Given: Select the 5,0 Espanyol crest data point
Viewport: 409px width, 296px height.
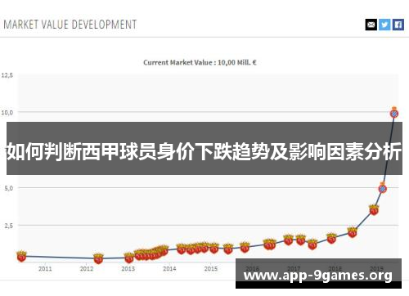Looking at the screenshot, I should (x=383, y=188).
